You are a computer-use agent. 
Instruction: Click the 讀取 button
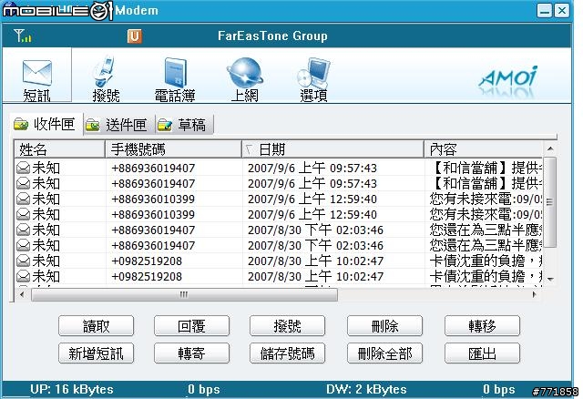tap(96, 326)
